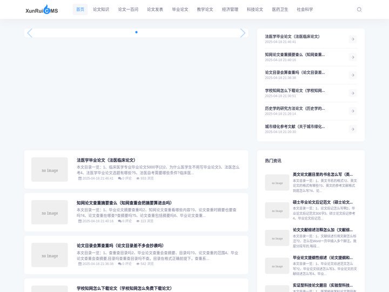The height and width of the screenshot is (292, 389).
Task: Select the blue carousel pagination dot
Action: 136,32
